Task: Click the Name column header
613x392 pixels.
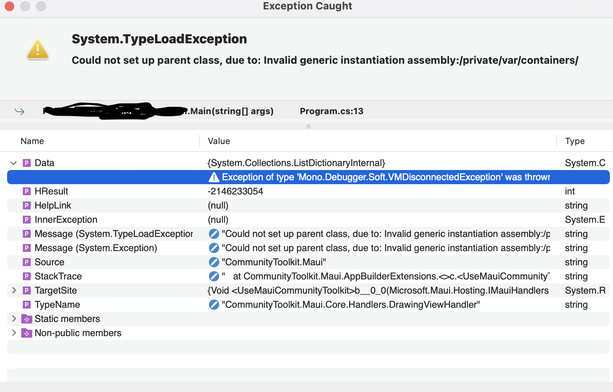Action: tap(32, 141)
